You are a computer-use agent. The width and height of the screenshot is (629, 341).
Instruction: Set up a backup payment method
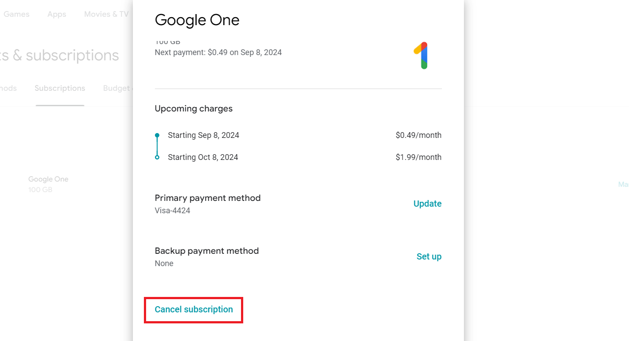tap(429, 256)
